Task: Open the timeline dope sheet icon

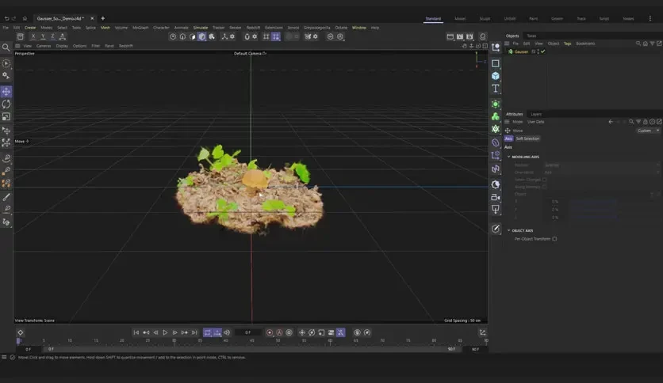Action: point(482,332)
